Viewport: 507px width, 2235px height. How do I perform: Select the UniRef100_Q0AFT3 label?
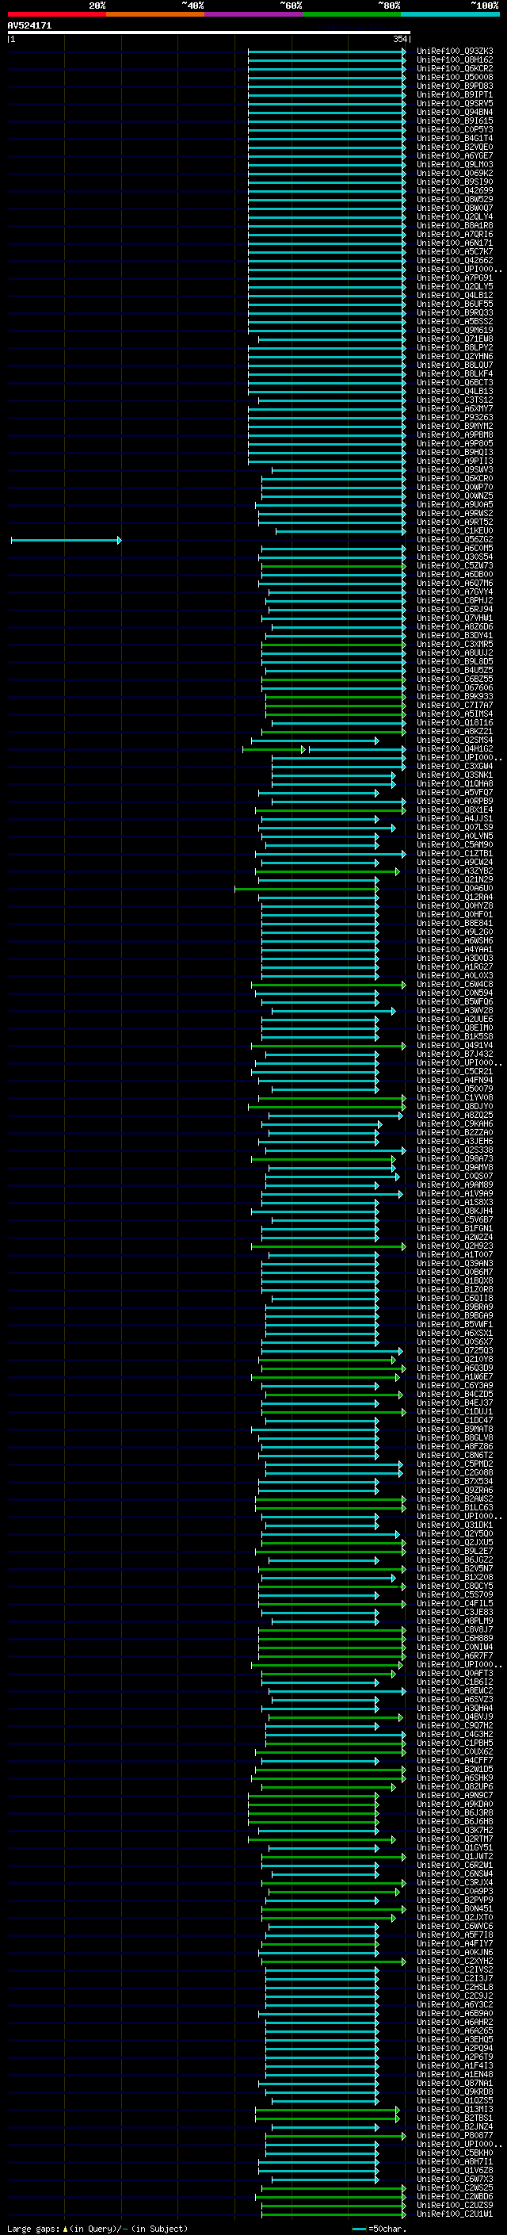pyautogui.click(x=454, y=1674)
